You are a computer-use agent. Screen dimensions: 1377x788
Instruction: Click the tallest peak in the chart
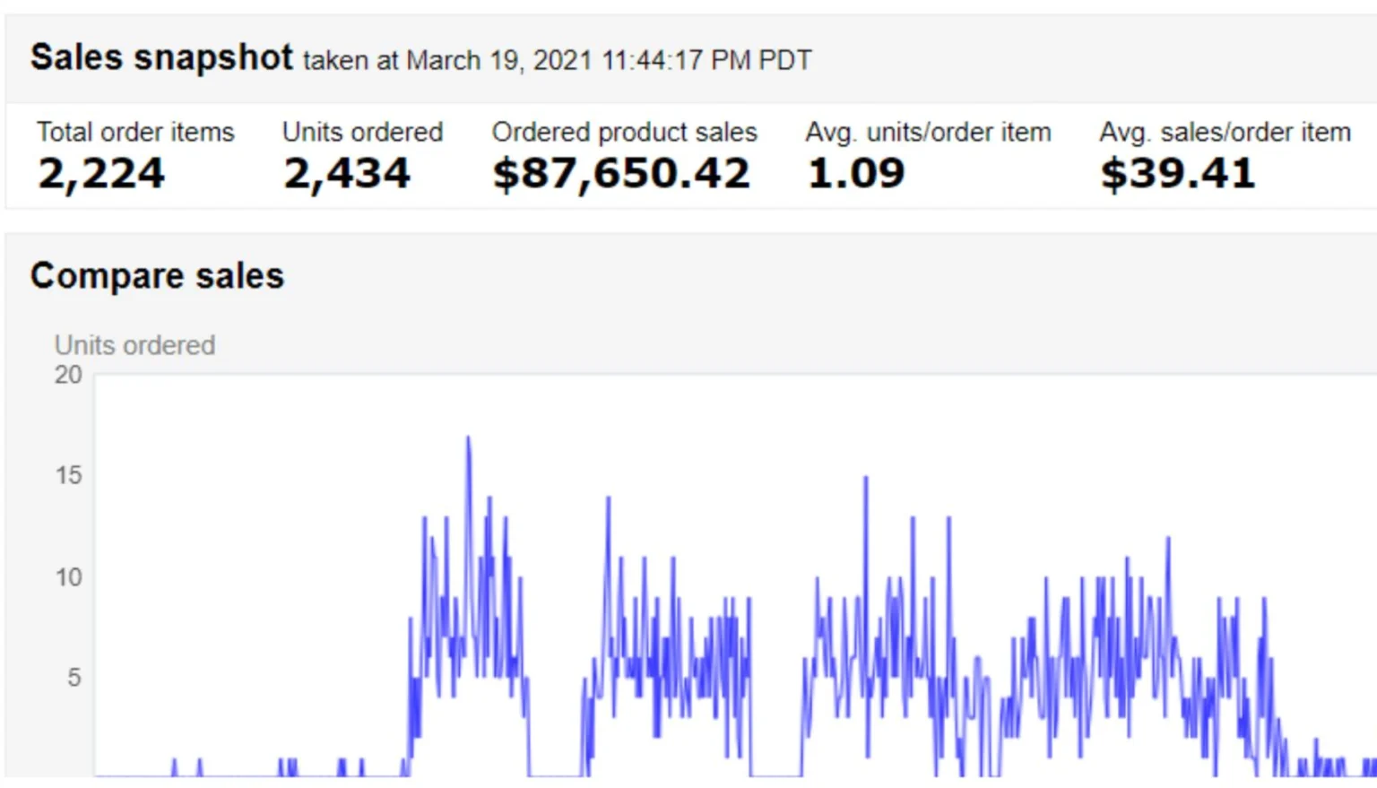(x=468, y=438)
